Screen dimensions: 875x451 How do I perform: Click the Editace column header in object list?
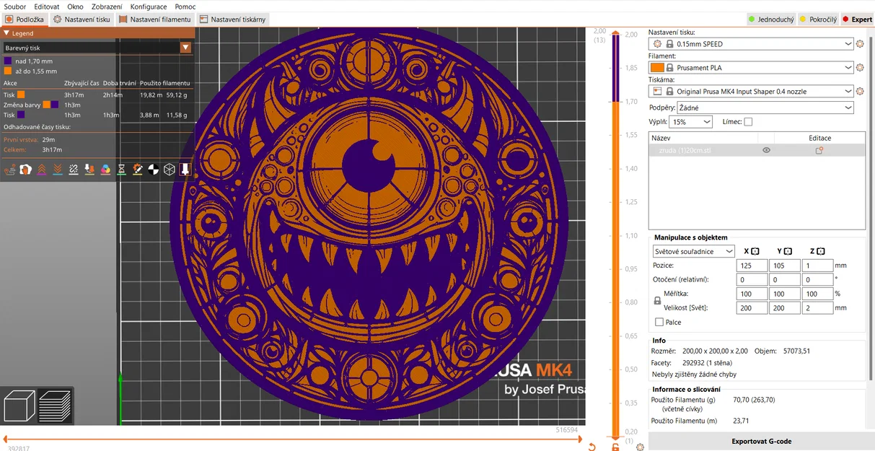819,138
